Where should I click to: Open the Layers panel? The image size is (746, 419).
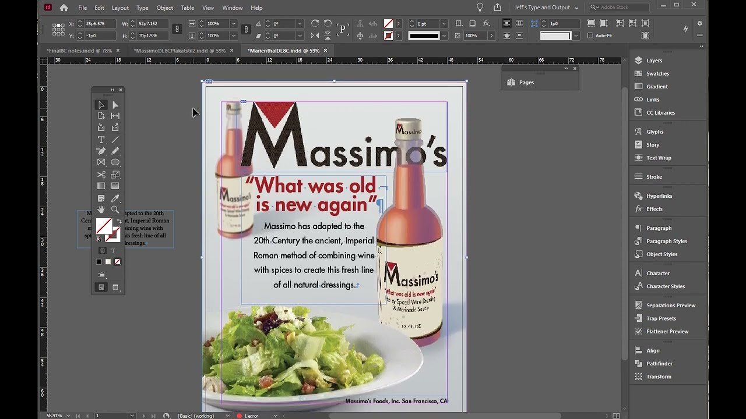pyautogui.click(x=654, y=61)
